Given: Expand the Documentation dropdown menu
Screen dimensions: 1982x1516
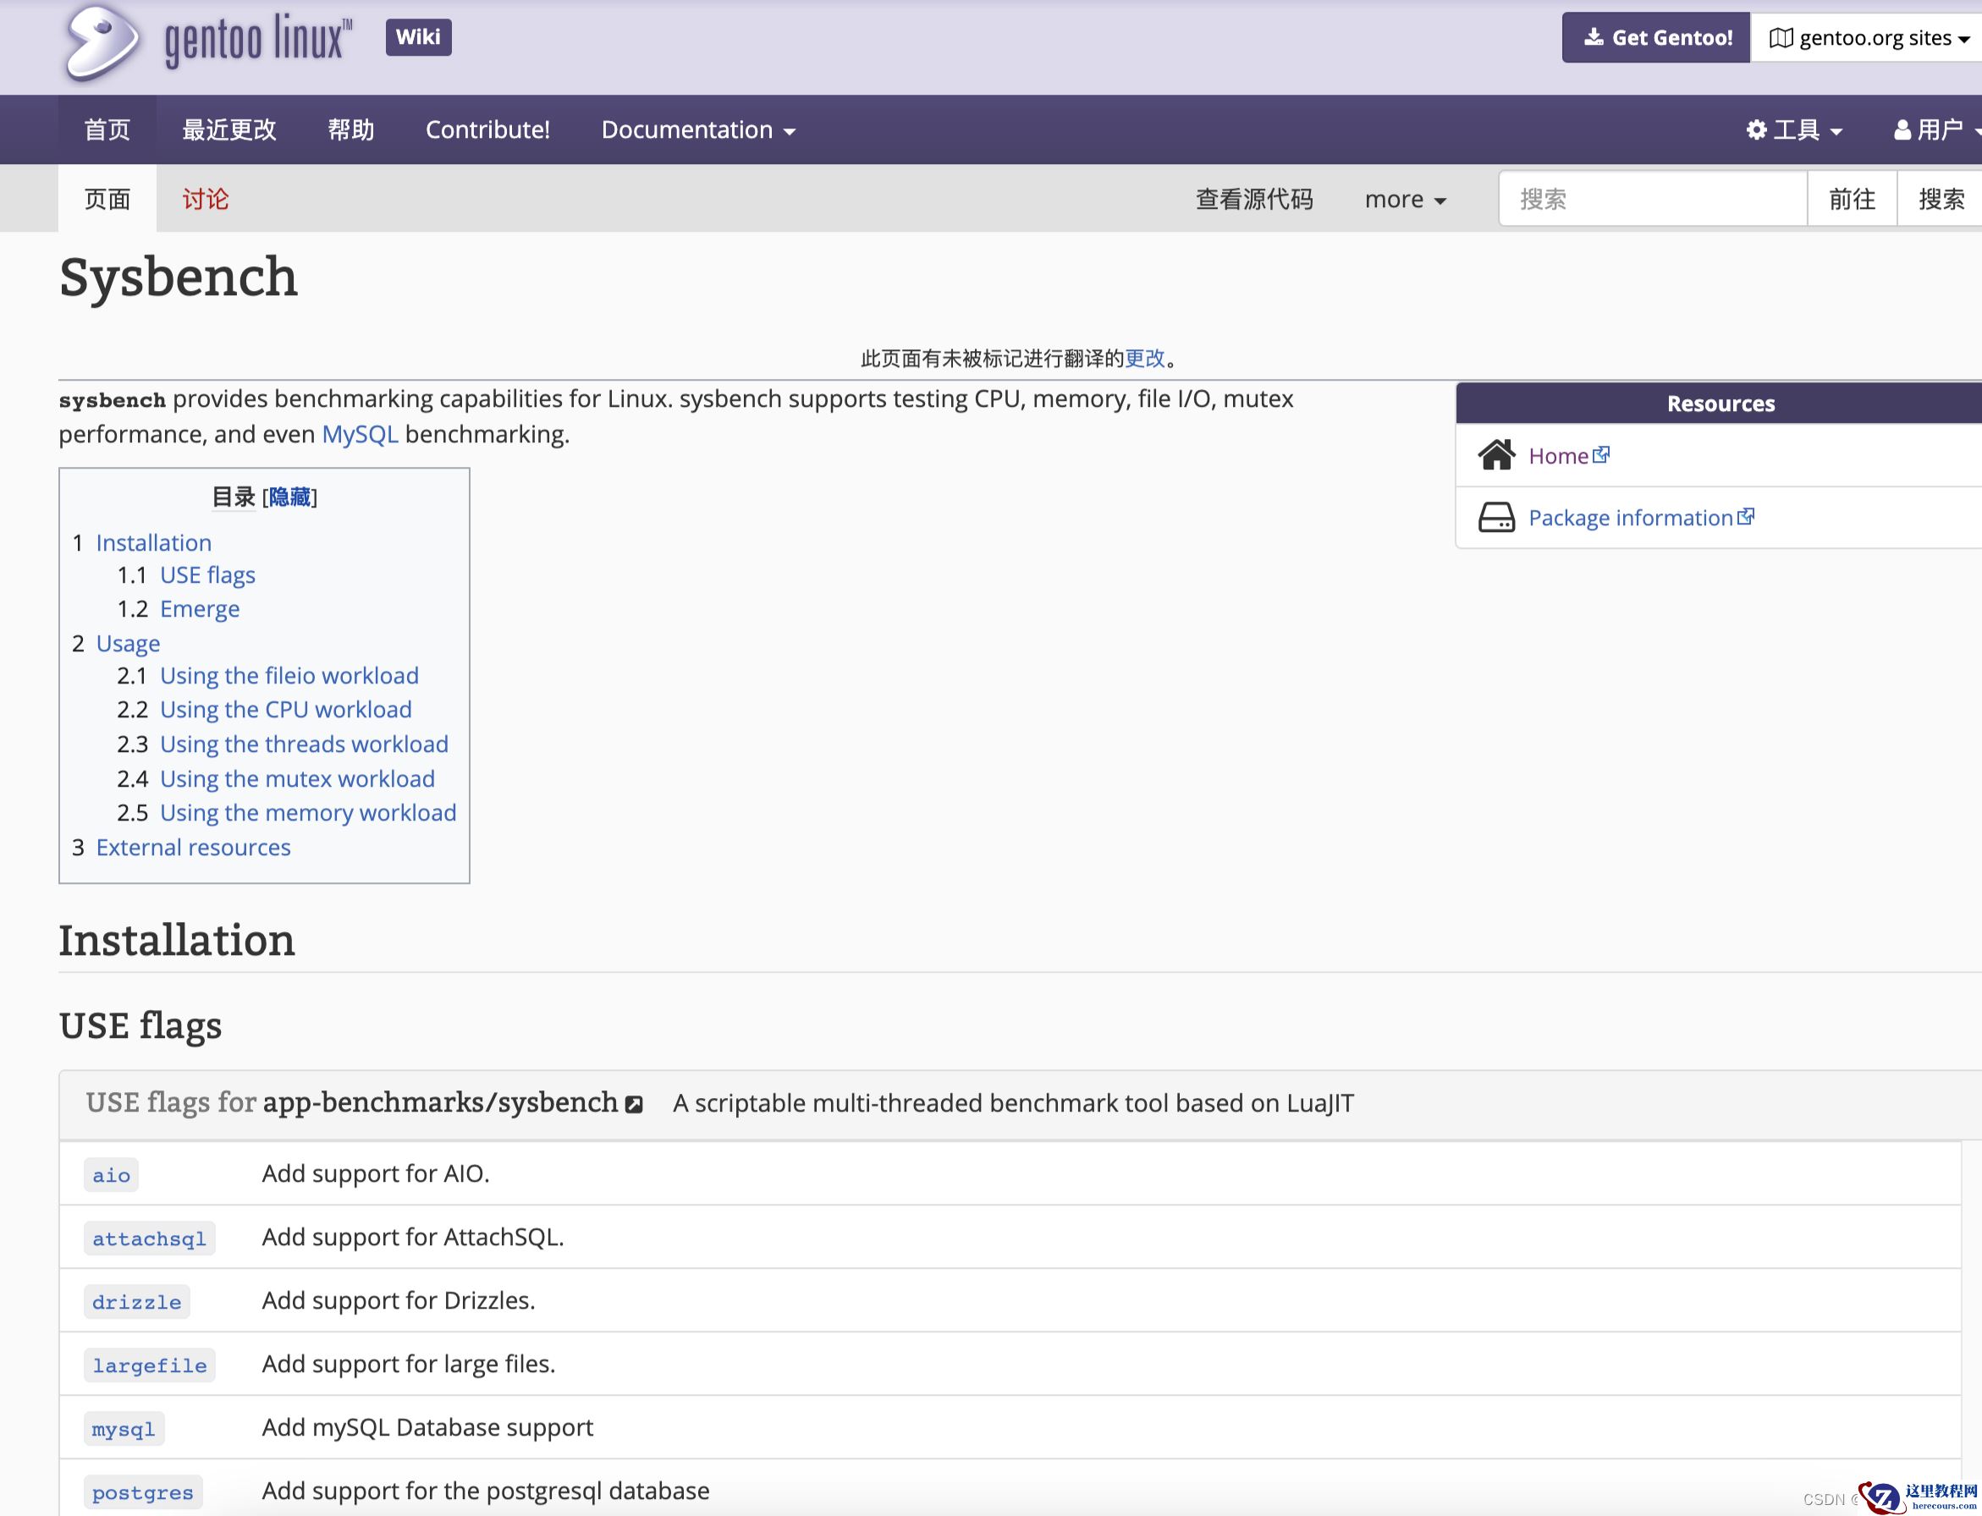Looking at the screenshot, I should click(697, 130).
